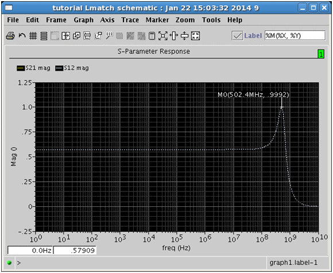The width and height of the screenshot is (333, 273).
Task: Click the Fit graph icon
Action: pyautogui.click(x=195, y=36)
